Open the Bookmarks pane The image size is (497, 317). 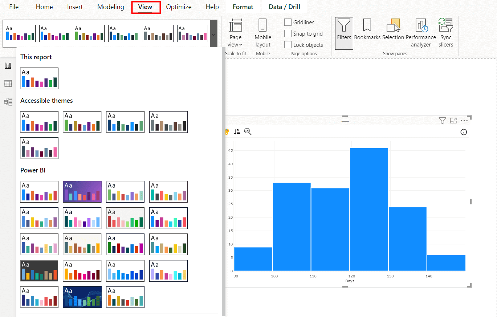tap(367, 33)
